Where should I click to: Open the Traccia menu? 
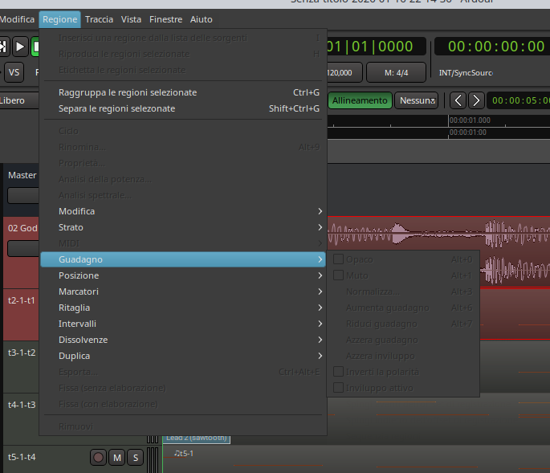tap(100, 19)
